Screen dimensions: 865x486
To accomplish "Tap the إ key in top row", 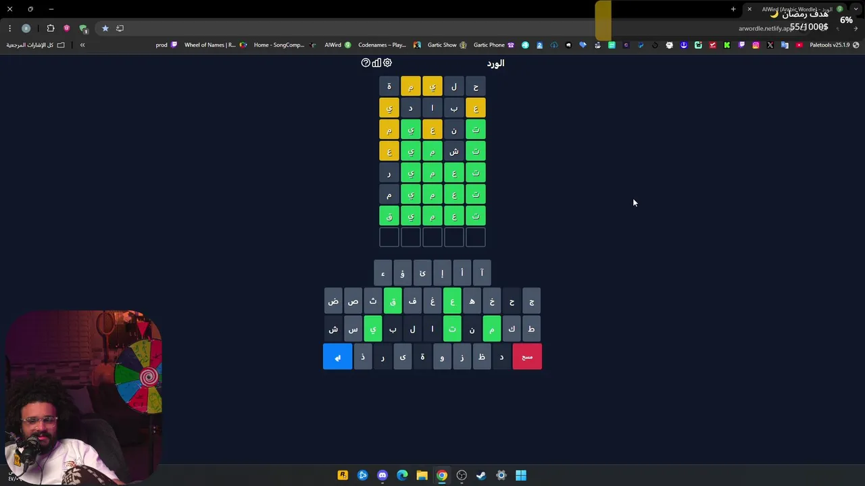I will 442,273.
